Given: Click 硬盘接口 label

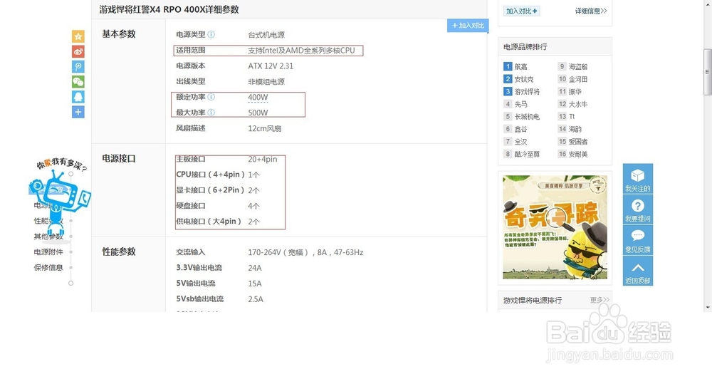Looking at the screenshot, I should [191, 206].
